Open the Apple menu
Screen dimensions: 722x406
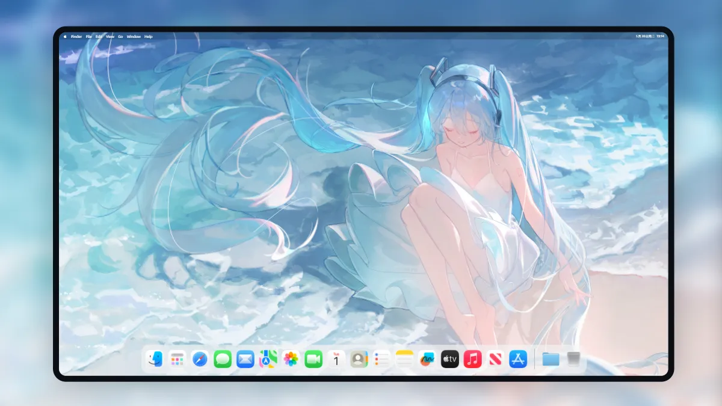tap(65, 37)
